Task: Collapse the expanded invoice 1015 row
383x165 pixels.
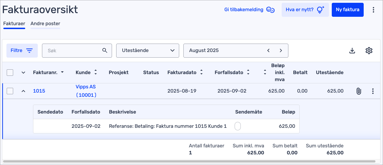Action: pos(24,91)
